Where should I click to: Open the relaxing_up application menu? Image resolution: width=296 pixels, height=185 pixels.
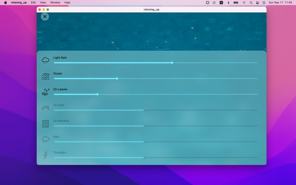click(x=19, y=3)
